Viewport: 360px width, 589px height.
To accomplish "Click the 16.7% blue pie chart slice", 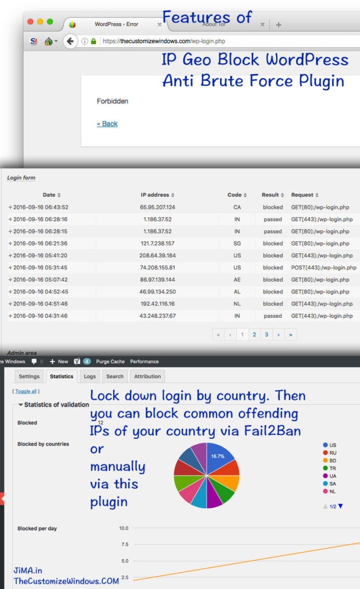I will [219, 457].
